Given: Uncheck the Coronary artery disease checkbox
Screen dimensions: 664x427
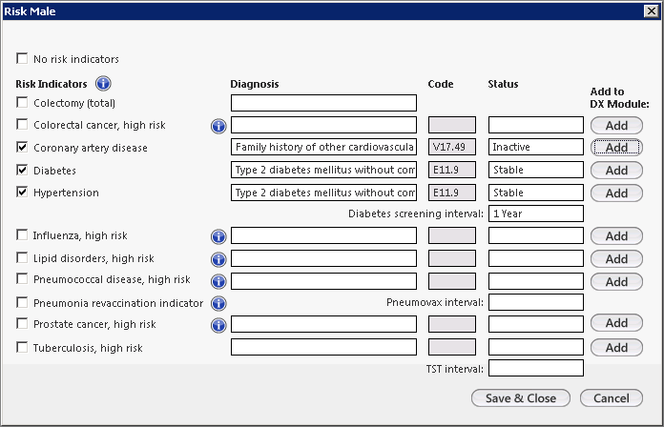Looking at the screenshot, I should (23, 148).
